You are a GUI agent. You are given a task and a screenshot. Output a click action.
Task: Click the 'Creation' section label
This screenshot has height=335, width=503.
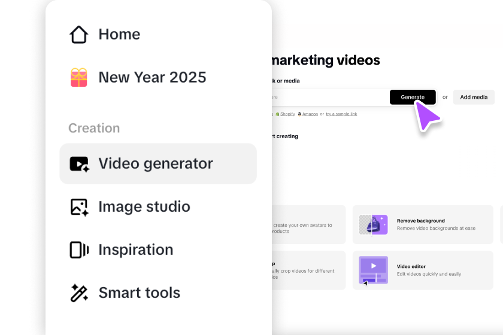(x=94, y=128)
